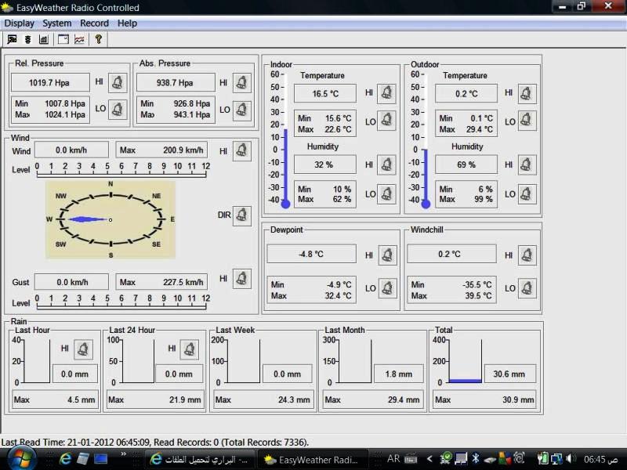
Task: Click the Indoor temperature 16.5 °C value
Action: 325,93
